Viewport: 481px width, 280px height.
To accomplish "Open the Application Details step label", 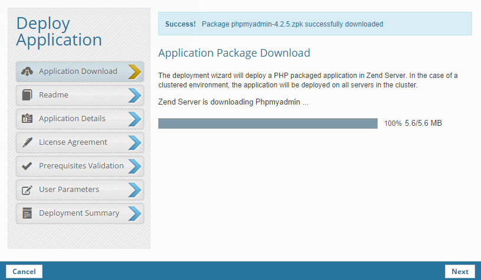I will (x=72, y=119).
